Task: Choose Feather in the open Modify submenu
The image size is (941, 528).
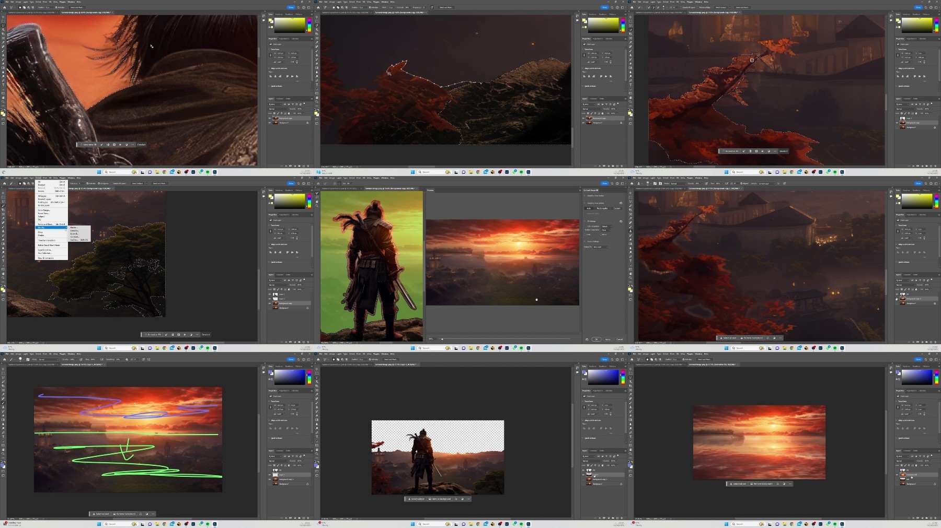Action: click(79, 240)
